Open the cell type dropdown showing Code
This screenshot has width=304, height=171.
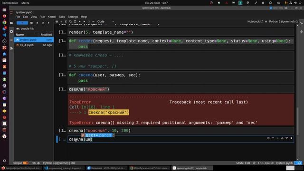105,21
